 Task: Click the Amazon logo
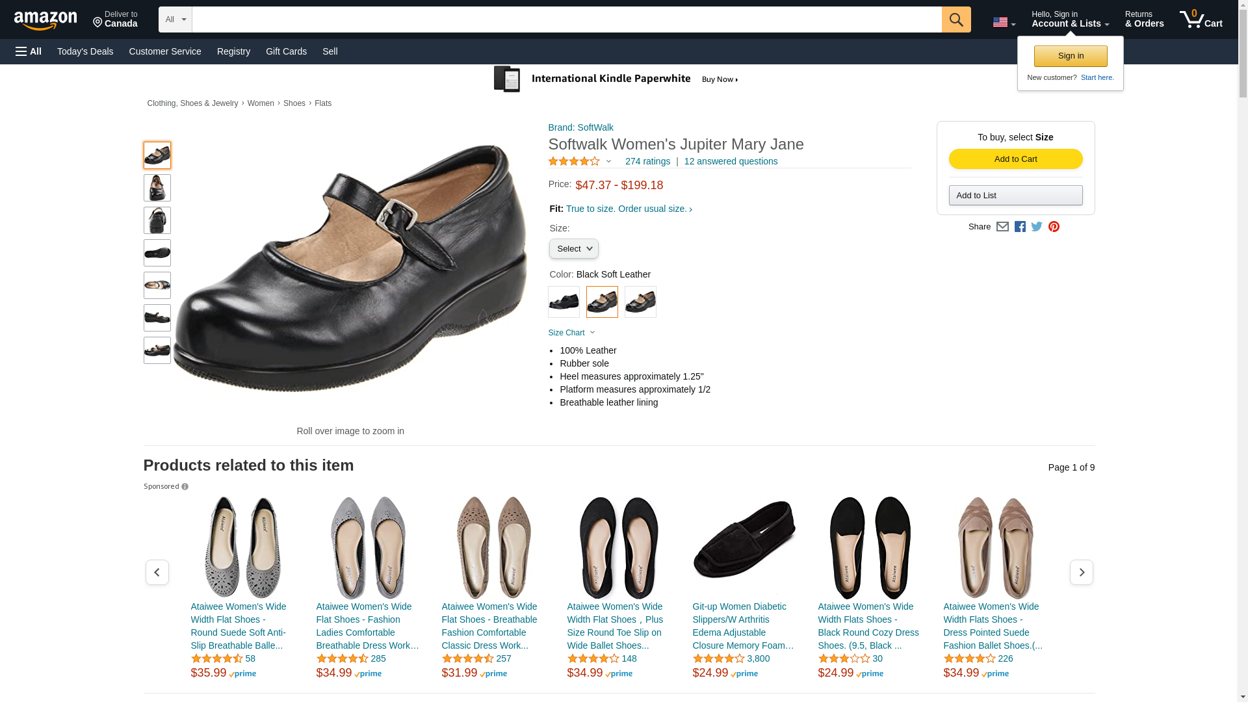(x=45, y=20)
